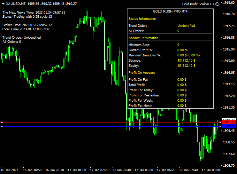Click the Profit For Yesterday label
This screenshot has height=174, width=237.
[144, 95]
